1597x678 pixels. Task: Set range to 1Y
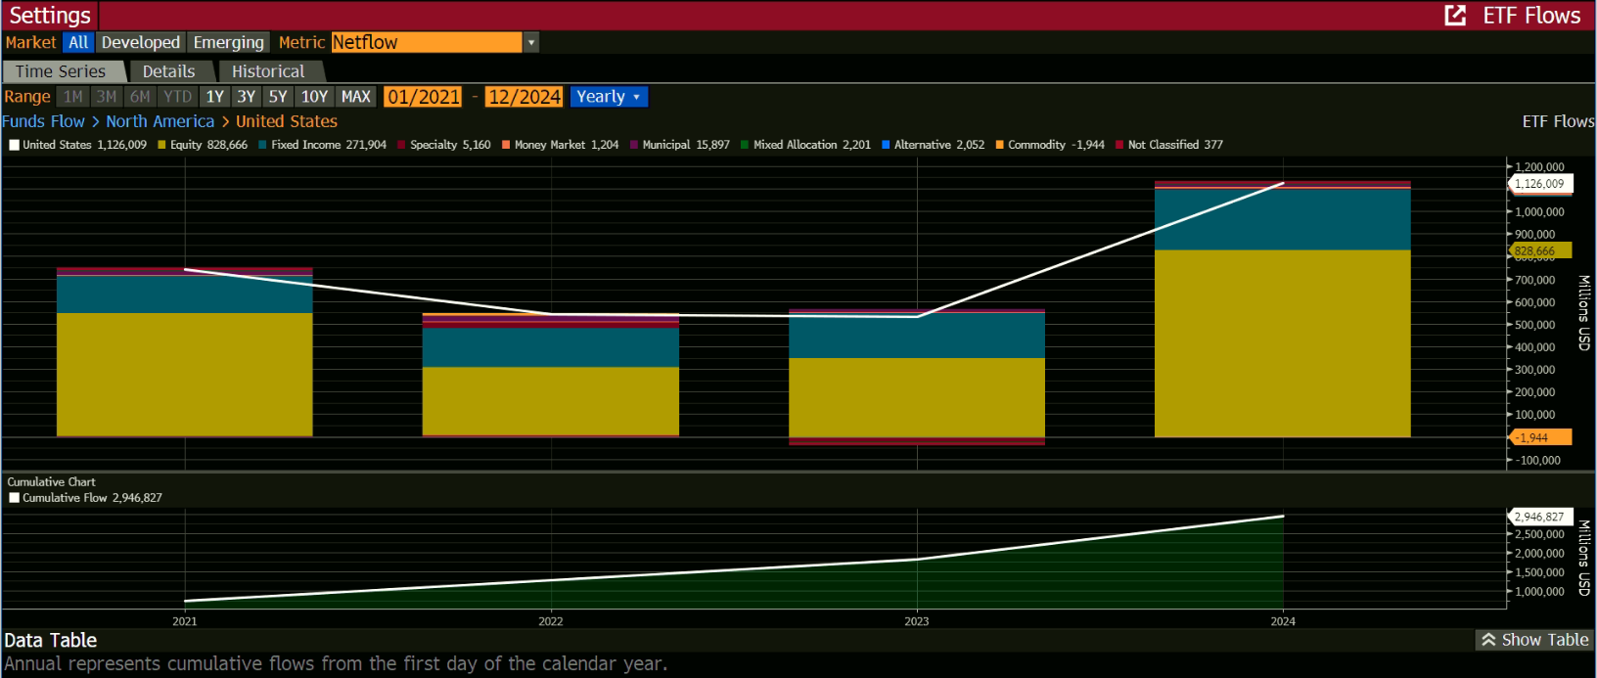(x=215, y=97)
